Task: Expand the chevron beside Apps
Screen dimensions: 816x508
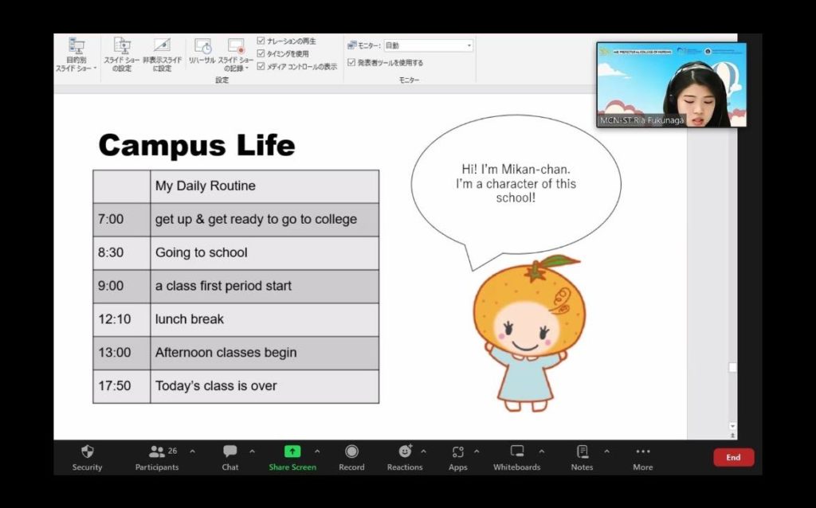Action: pos(477,451)
